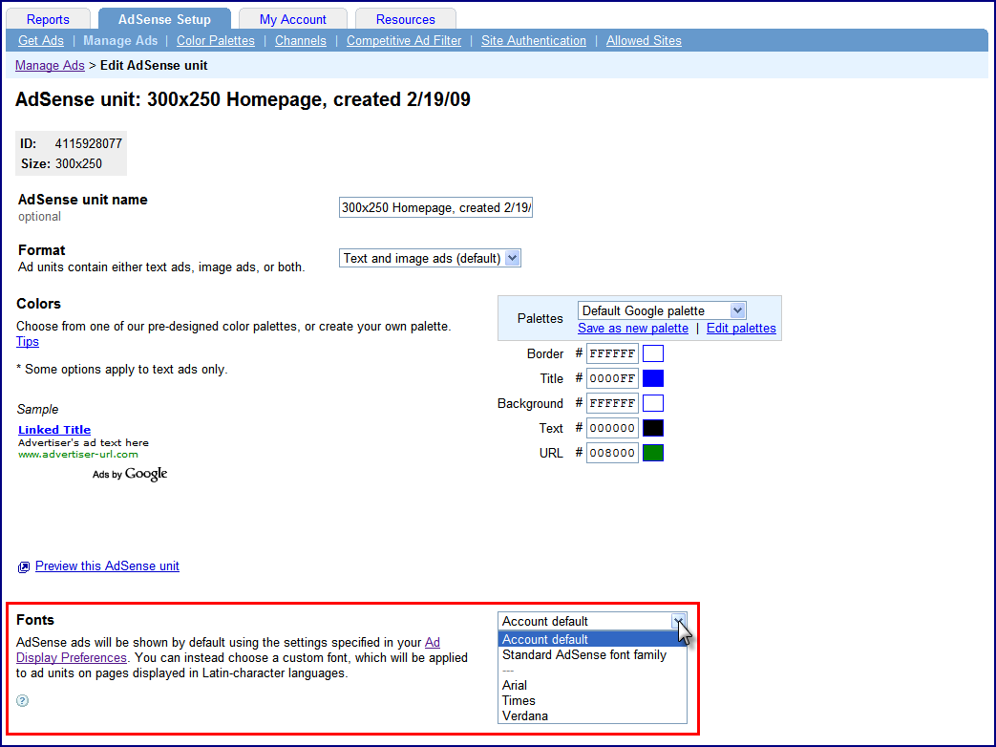996x747 pixels.
Task: Open the white Border color swatch
Action: [x=653, y=353]
